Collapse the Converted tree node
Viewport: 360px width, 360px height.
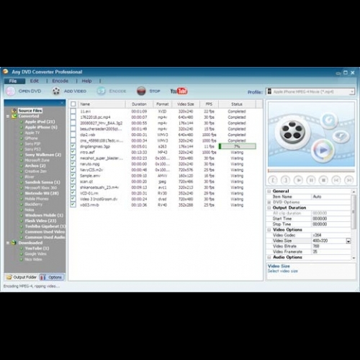point(8,116)
